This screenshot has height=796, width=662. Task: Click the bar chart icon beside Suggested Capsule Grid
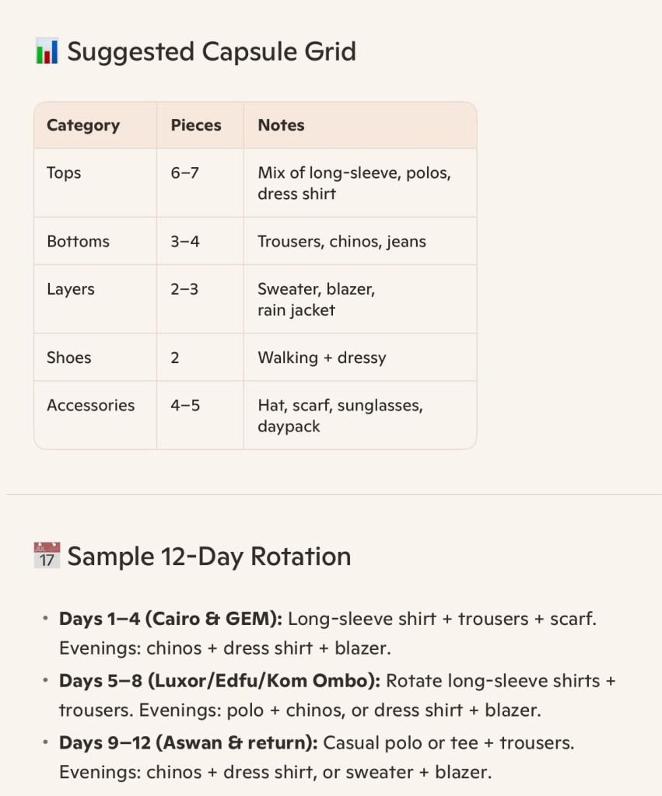tap(47, 52)
